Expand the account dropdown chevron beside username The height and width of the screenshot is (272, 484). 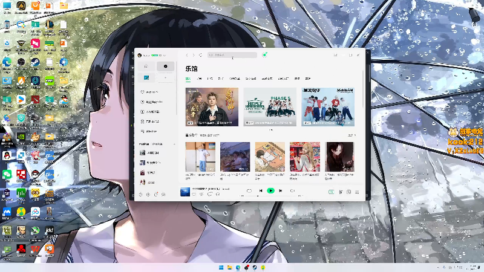pyautogui.click(x=165, y=56)
